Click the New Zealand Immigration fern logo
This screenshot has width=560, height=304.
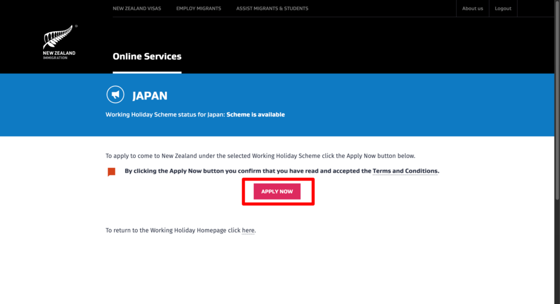pos(59,42)
